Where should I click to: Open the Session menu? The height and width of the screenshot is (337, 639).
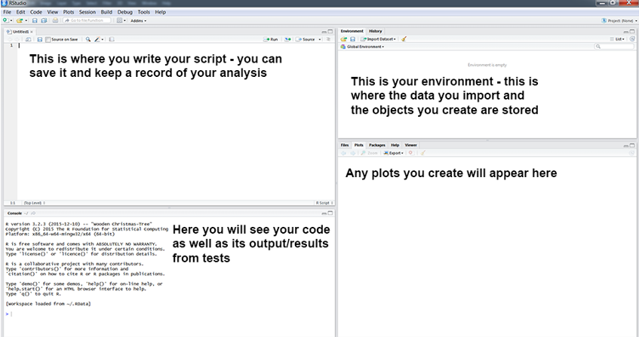click(87, 13)
